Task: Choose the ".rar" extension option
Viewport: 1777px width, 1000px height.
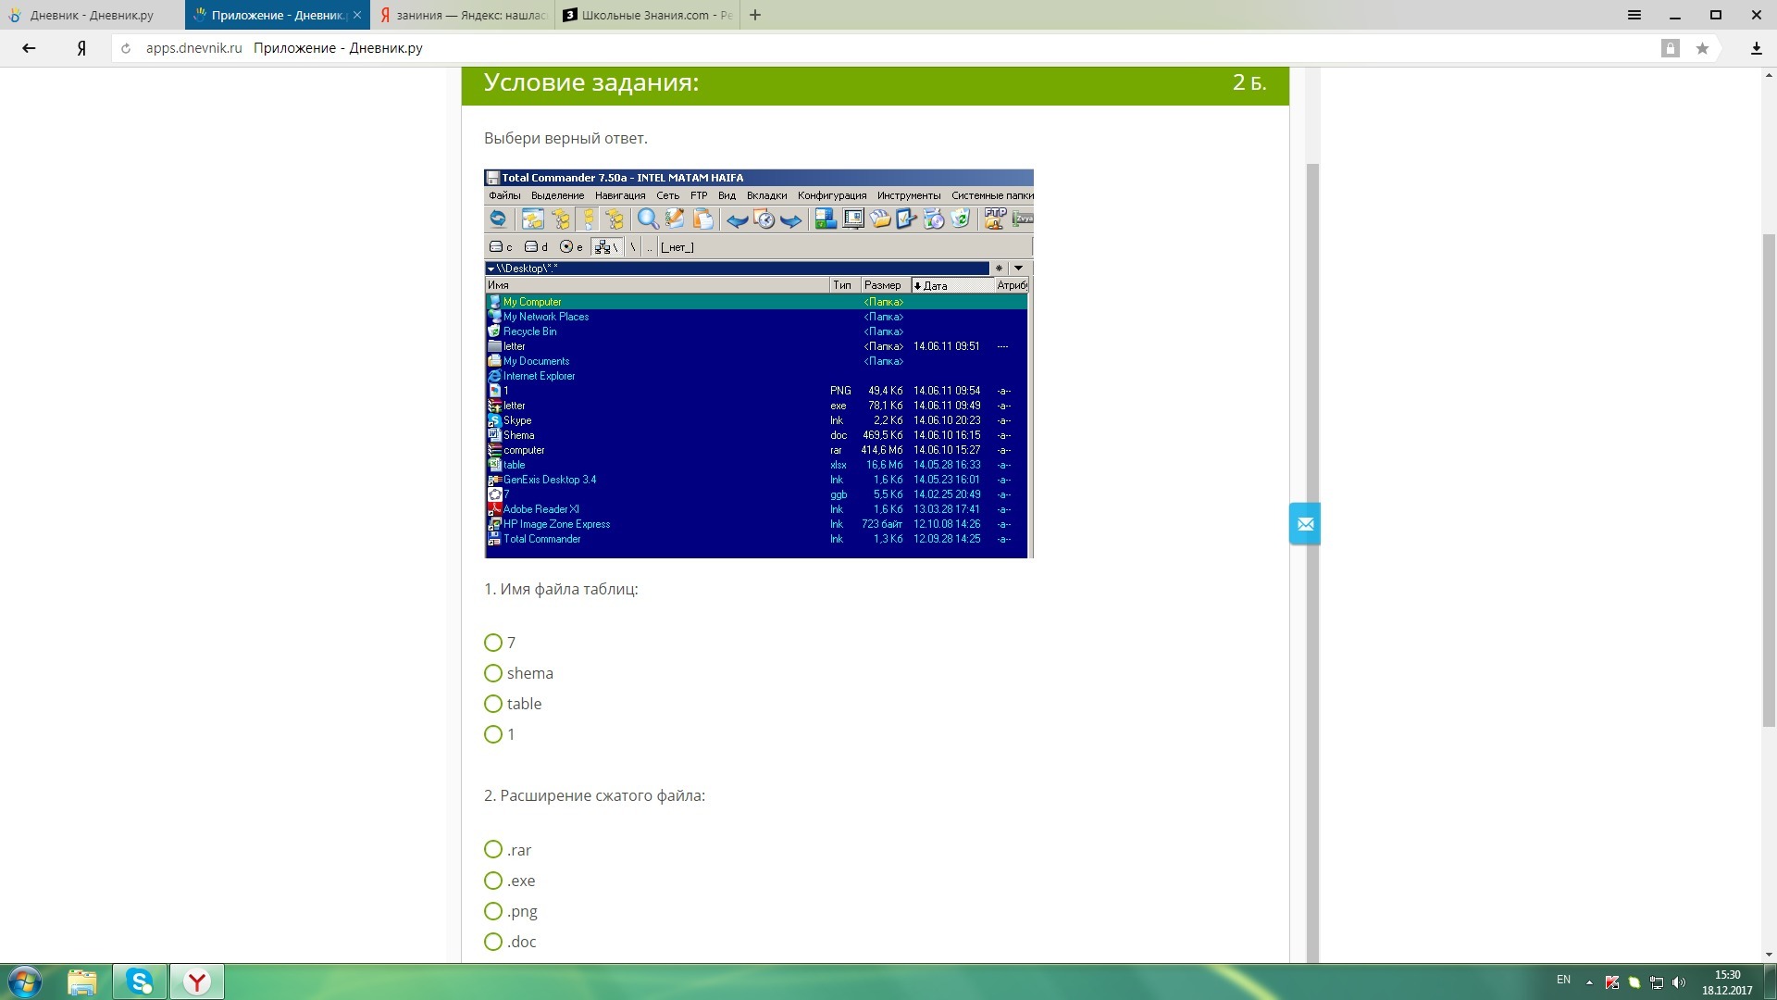Action: tap(493, 850)
